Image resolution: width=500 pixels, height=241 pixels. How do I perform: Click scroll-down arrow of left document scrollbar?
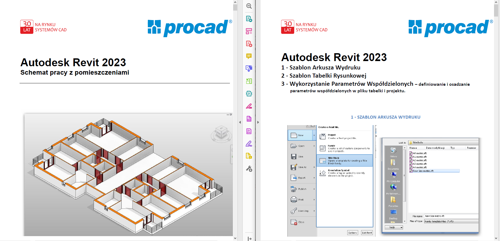[235, 238]
